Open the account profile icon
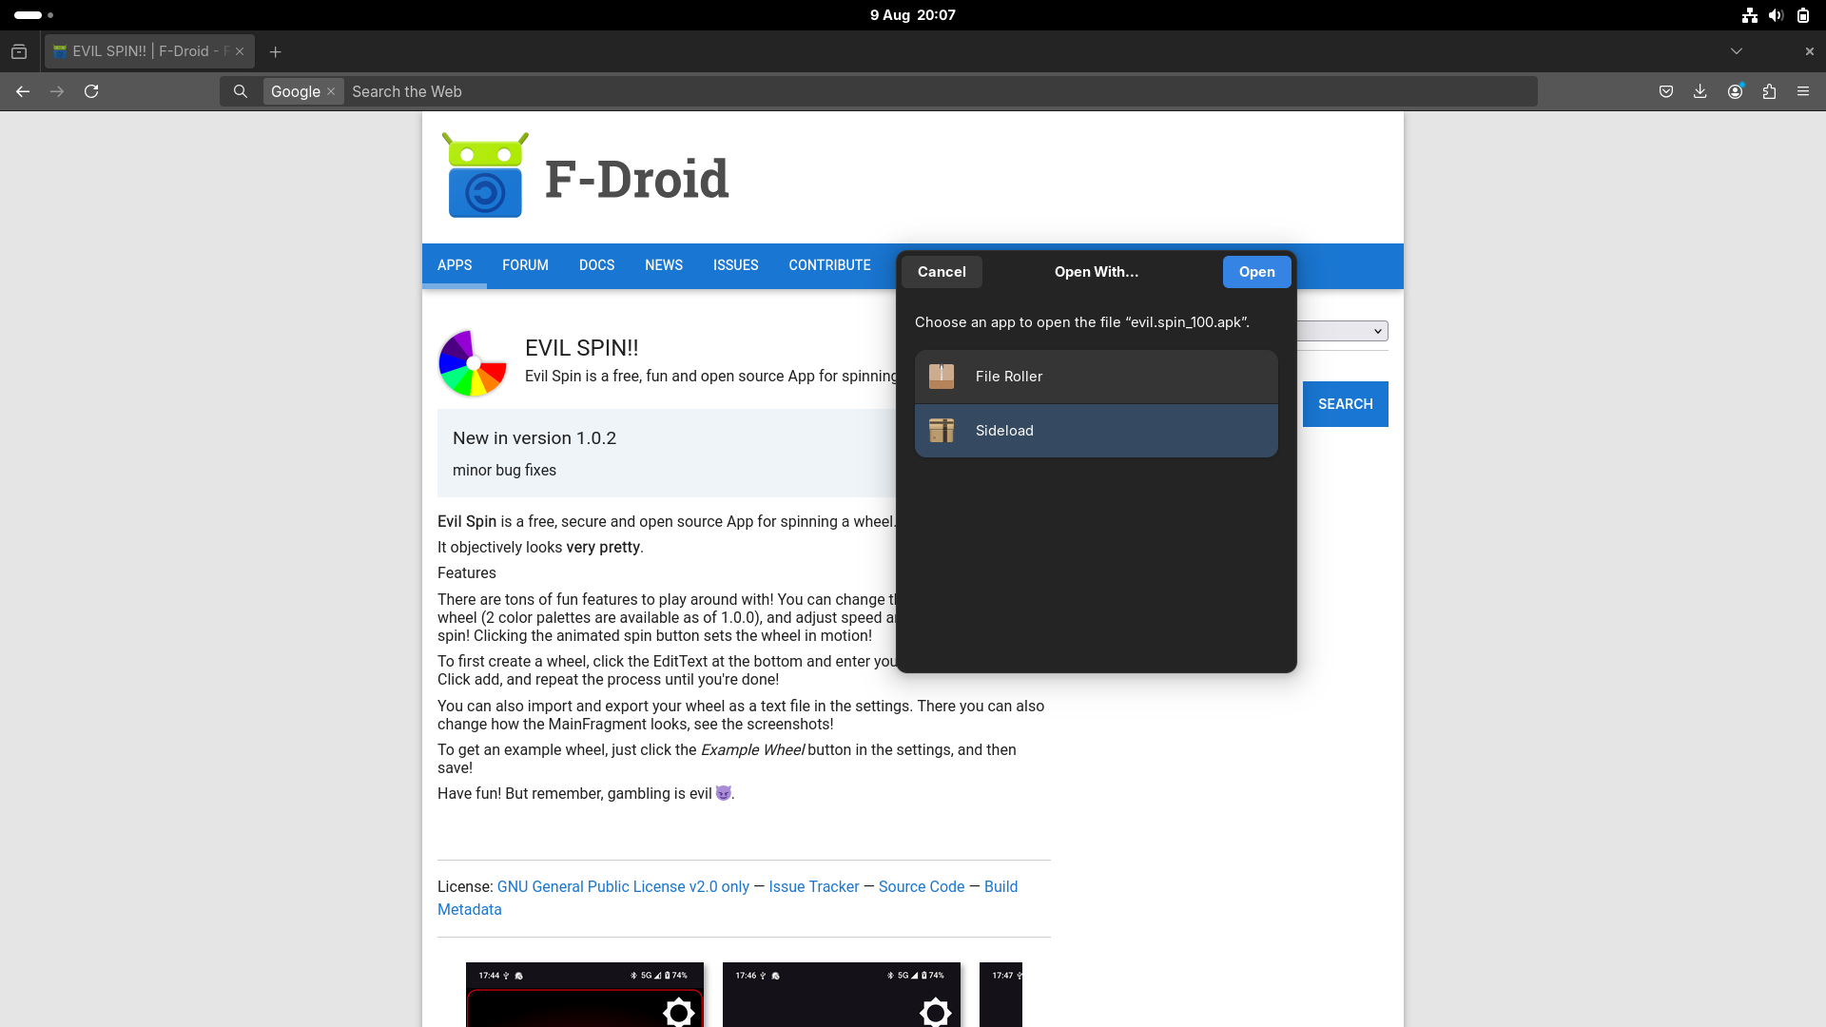The width and height of the screenshot is (1826, 1027). coord(1735,91)
